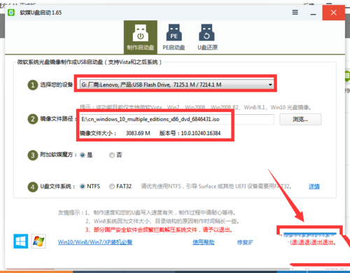Click the 浏览... browse button
Screen dimensions: 350x273
(x=300, y=120)
